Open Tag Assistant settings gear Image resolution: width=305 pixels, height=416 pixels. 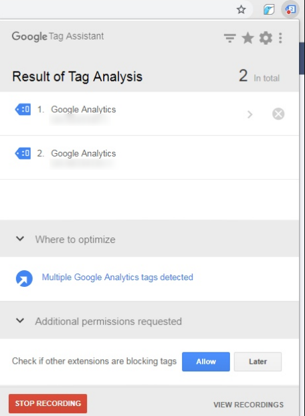(x=266, y=38)
